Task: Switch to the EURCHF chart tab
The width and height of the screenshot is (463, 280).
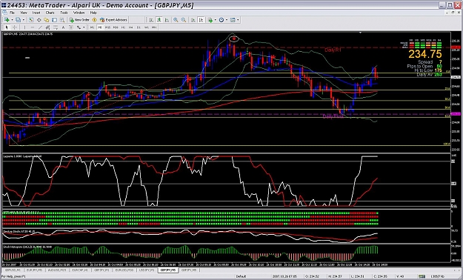Action: [80, 270]
